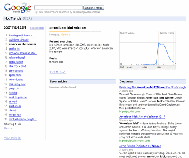Viewport: 189px width, 158px height.
Task: Select the karishma dhanak trend
Action: coord(18,40)
